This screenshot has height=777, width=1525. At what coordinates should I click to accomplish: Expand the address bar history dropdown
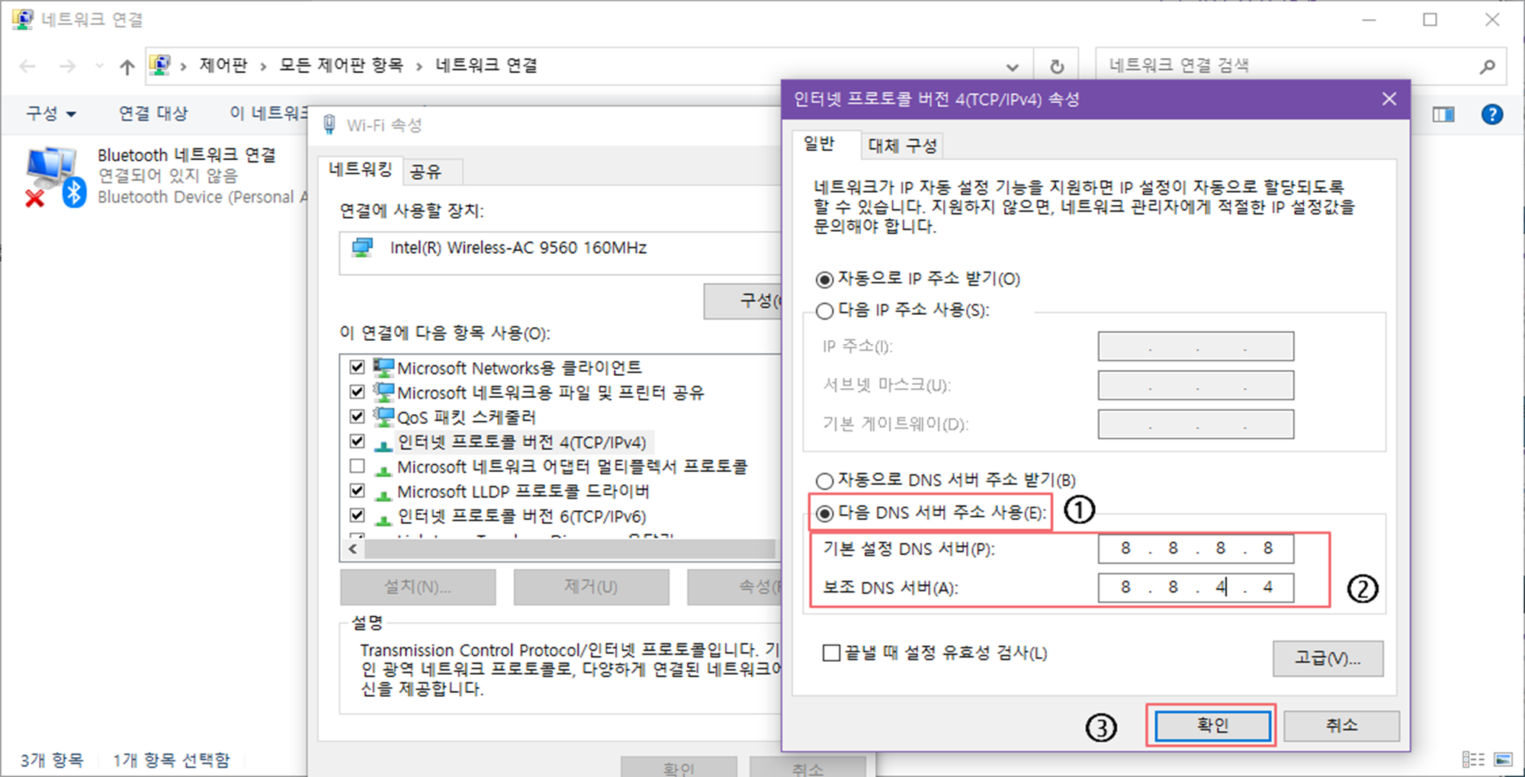pyautogui.click(x=1012, y=67)
